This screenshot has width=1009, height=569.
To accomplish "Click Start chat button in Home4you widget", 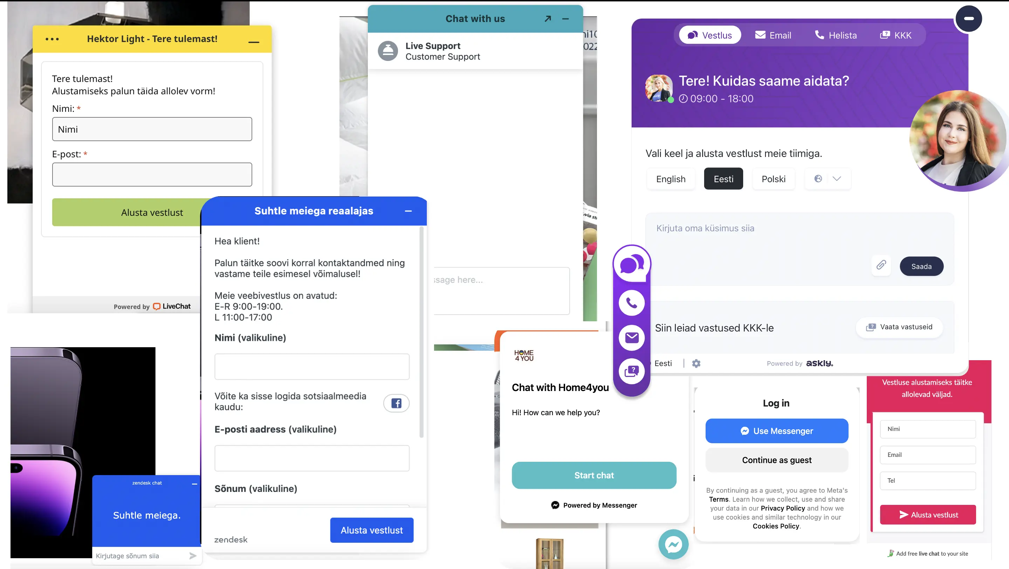I will (594, 475).
